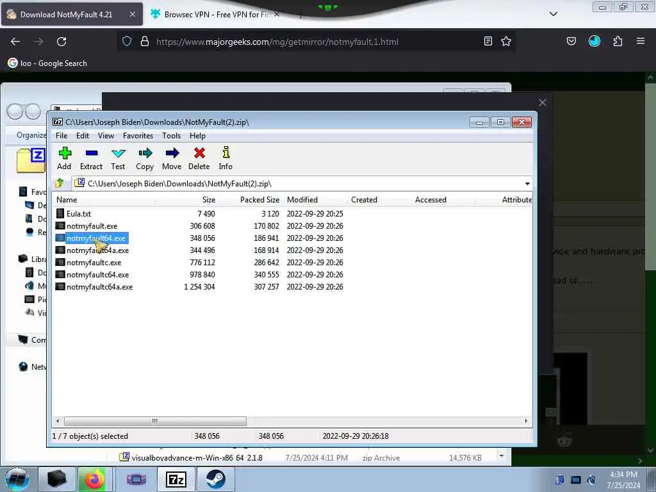Click the Info toolbar icon

tap(225, 158)
